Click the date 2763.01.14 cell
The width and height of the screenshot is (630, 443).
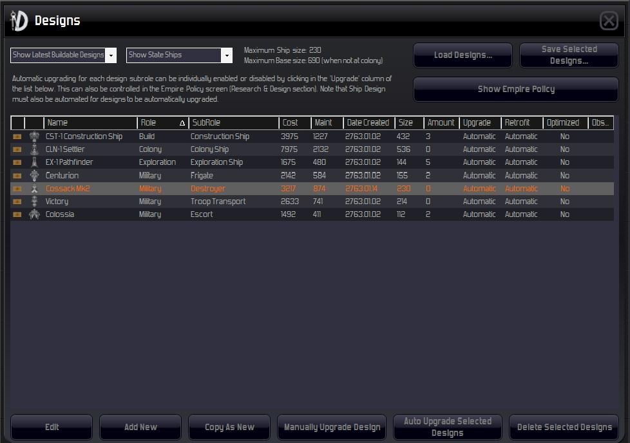(x=361, y=189)
